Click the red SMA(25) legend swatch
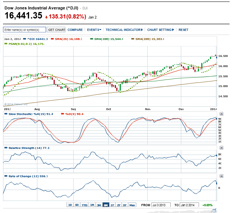Screen dimensions: 236x213 52,39
